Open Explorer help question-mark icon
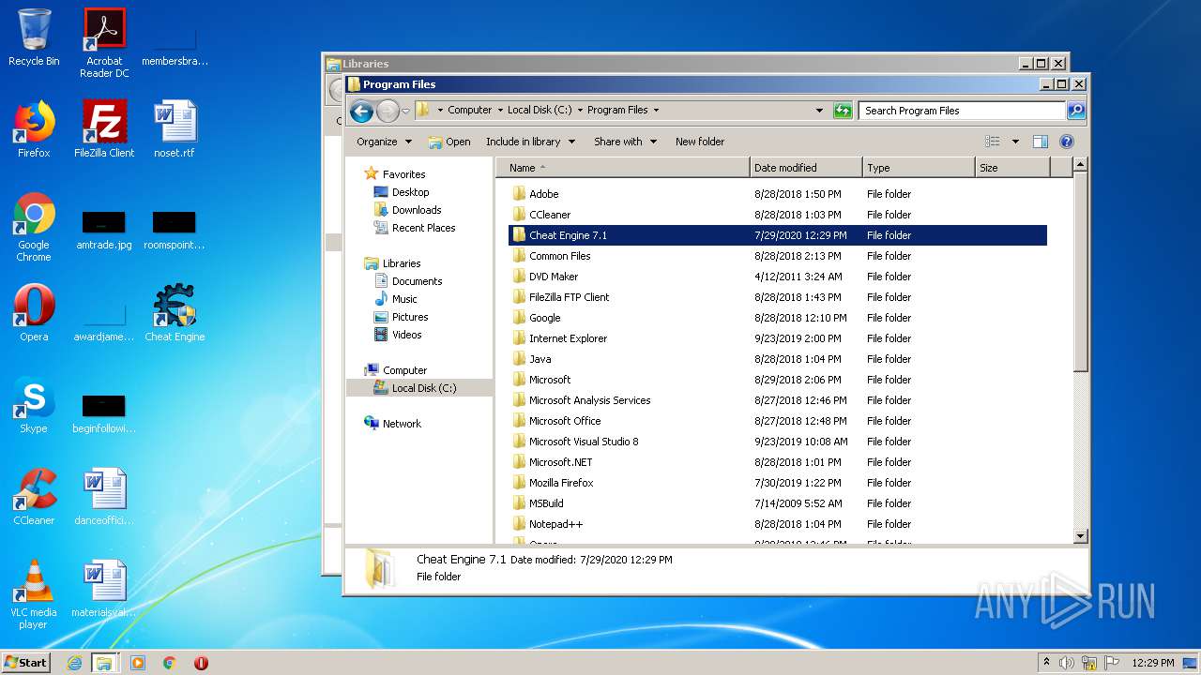This screenshot has height=675, width=1201. tap(1066, 142)
